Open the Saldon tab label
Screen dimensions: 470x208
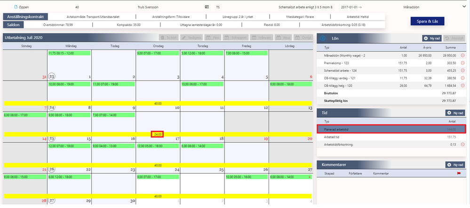pos(14,25)
